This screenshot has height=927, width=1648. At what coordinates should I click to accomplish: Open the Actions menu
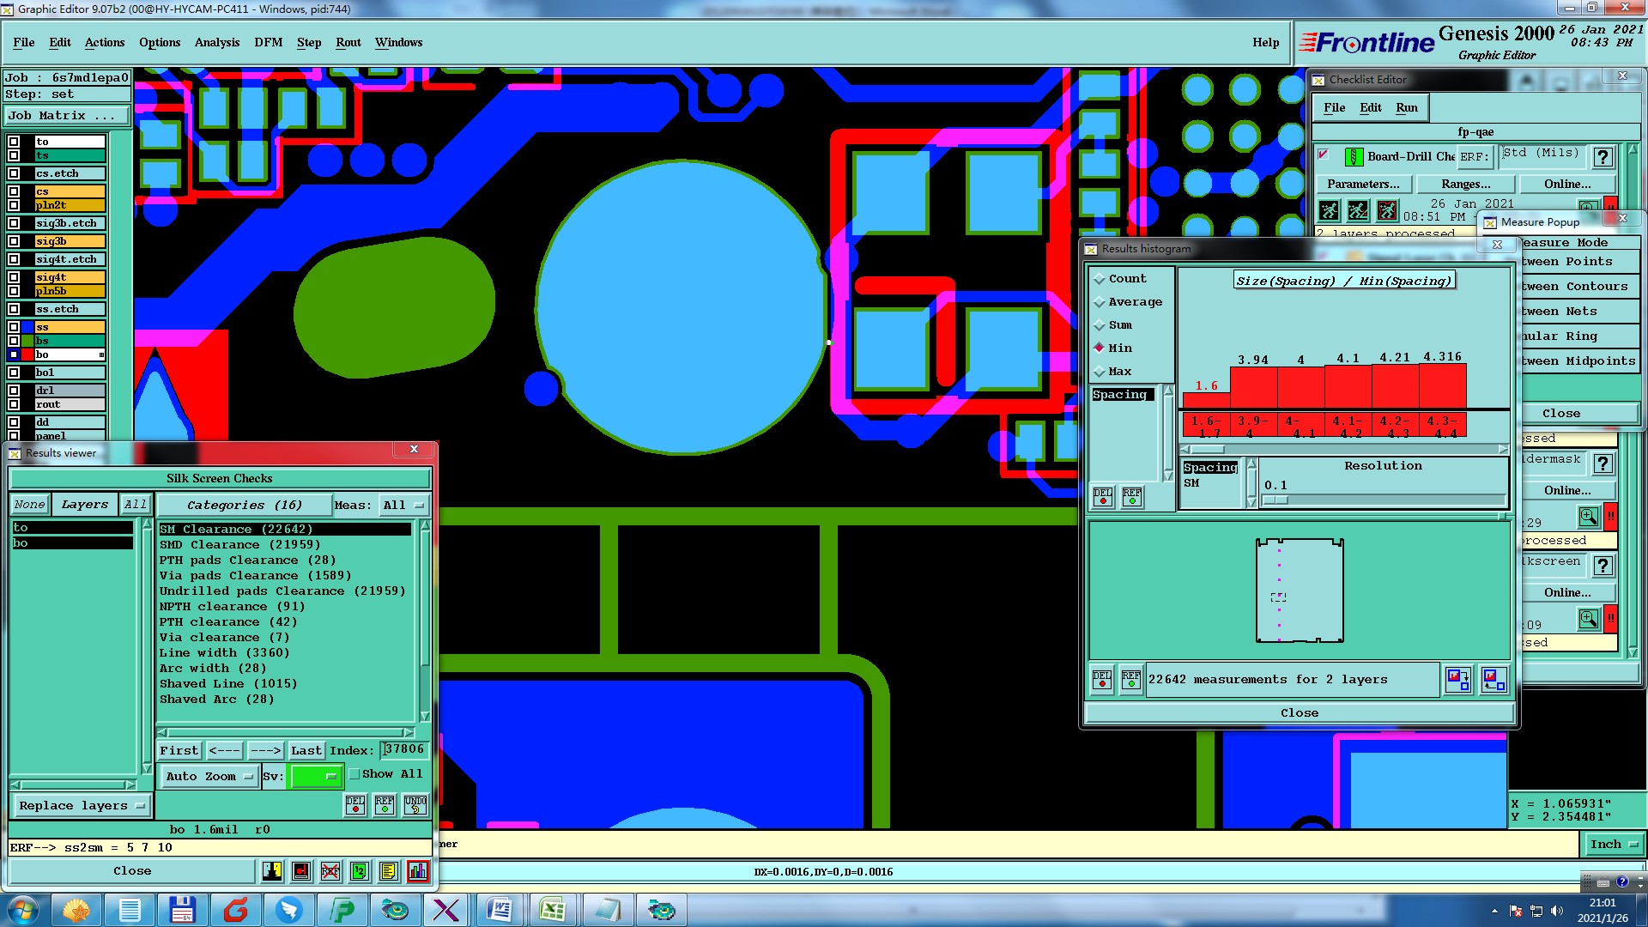point(105,42)
